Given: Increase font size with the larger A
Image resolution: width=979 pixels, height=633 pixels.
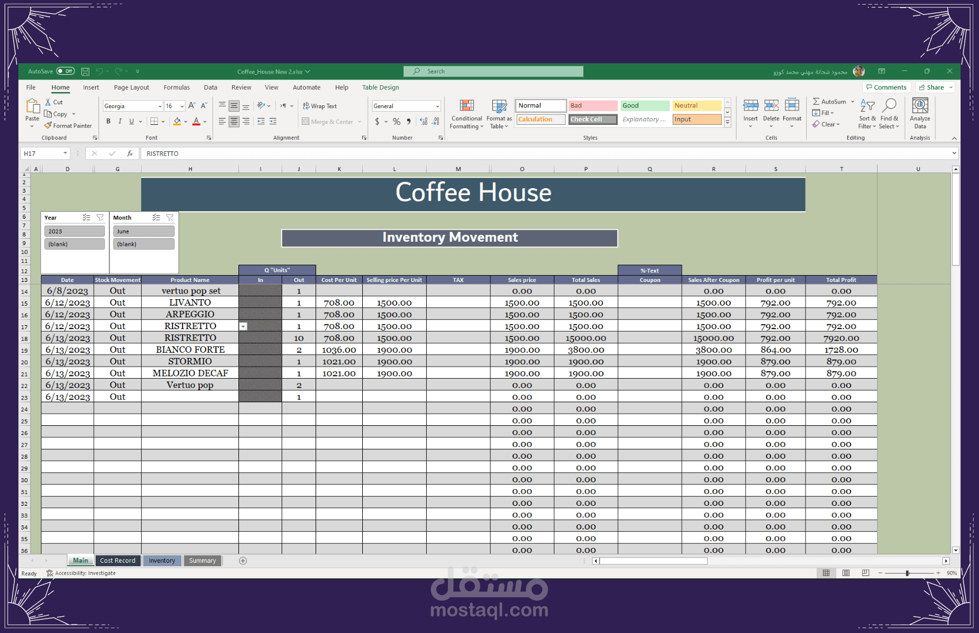Looking at the screenshot, I should (192, 106).
